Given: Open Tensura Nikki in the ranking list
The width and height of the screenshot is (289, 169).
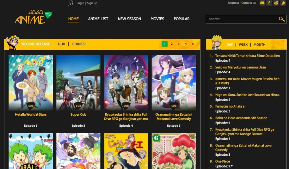Looking at the screenshot, I should click(247, 56).
